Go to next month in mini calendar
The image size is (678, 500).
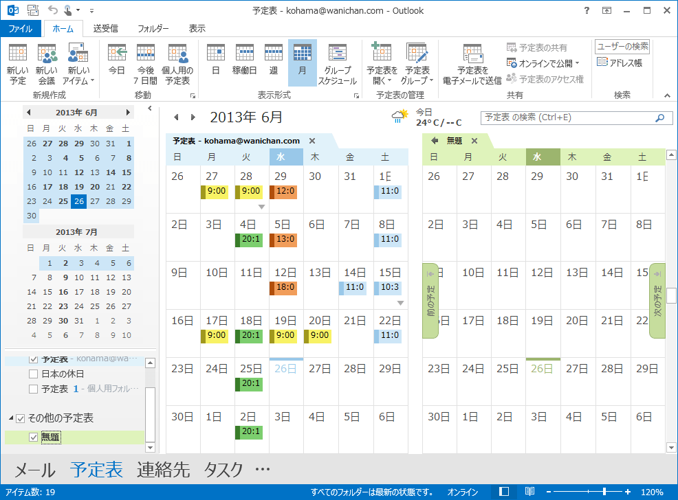click(x=128, y=112)
